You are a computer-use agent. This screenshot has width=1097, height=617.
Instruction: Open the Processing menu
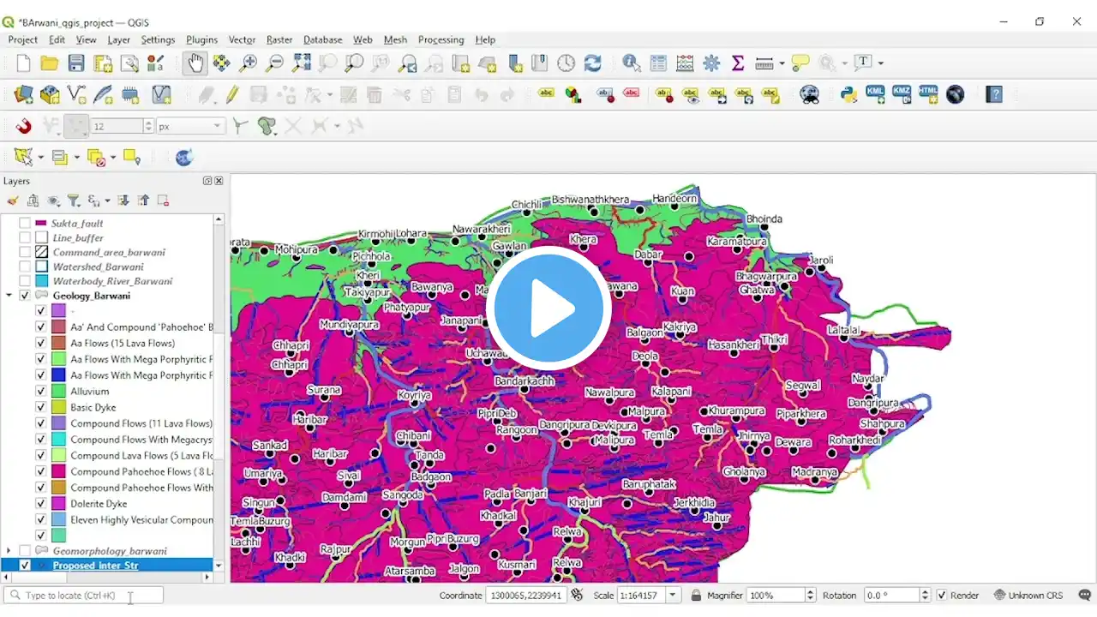tap(441, 39)
